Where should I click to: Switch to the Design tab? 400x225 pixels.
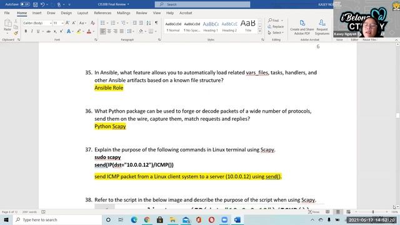pyautogui.click(x=66, y=12)
